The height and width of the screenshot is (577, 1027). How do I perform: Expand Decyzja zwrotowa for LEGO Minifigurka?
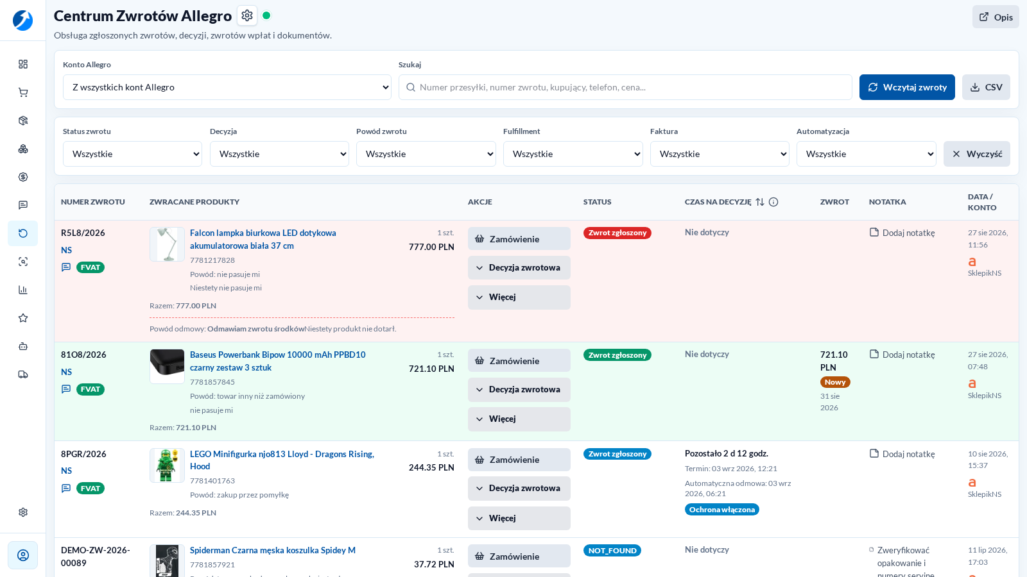tap(519, 489)
